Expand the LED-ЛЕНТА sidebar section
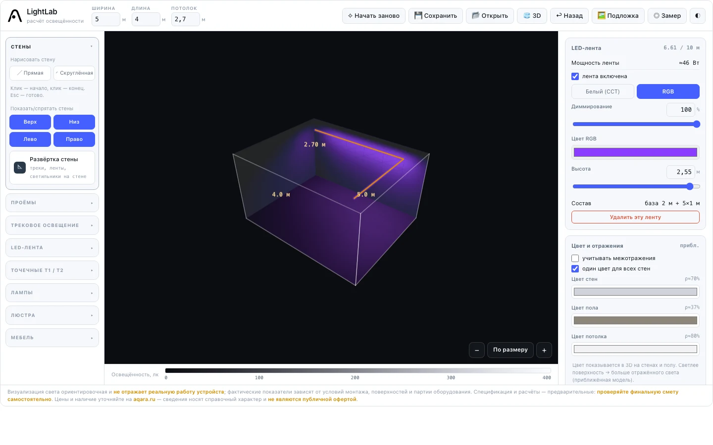713x445 pixels. pos(52,248)
